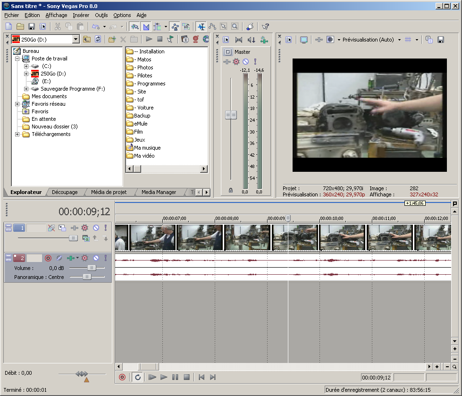Select the Zoom Edit tool magnifier icon

[x=235, y=27]
